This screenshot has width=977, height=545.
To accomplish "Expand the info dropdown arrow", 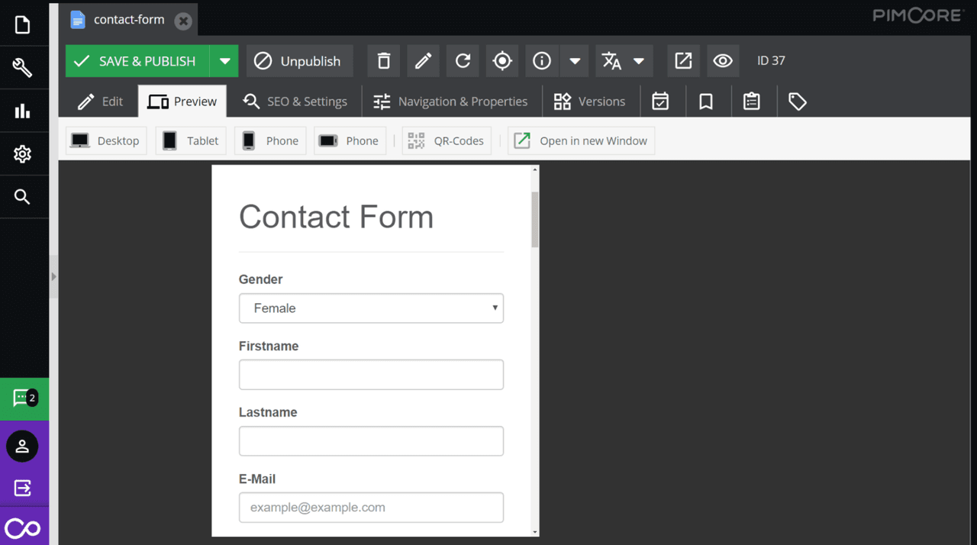I will click(x=575, y=61).
